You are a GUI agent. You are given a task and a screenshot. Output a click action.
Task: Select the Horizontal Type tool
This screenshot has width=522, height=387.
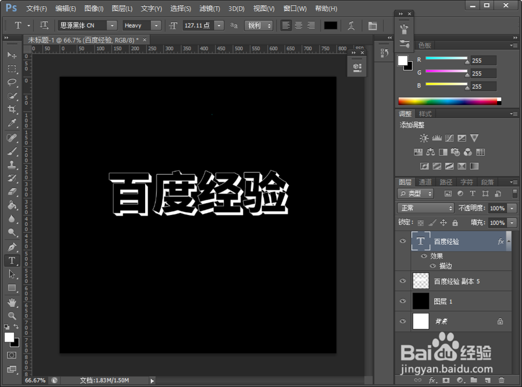[12, 261]
